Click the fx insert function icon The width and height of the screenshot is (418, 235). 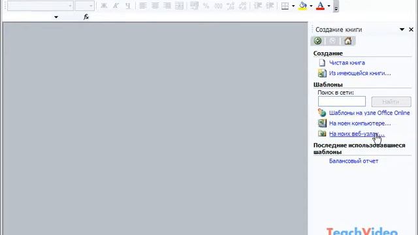pos(86,17)
